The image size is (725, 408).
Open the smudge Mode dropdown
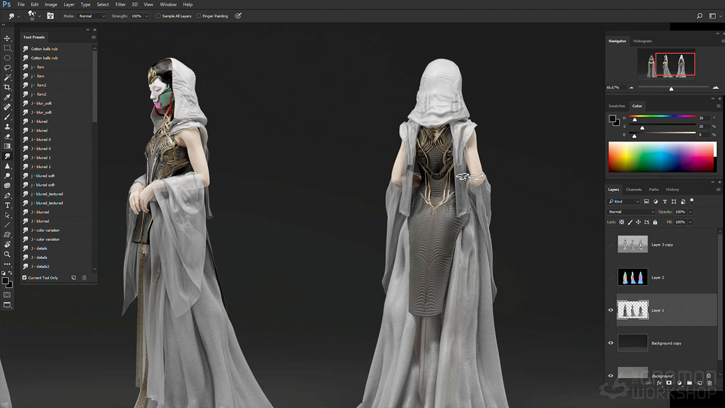click(92, 16)
